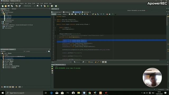Click the horizontal scrollbar under the editor
Viewport: 169px width, 95px height.
pyautogui.click(x=108, y=60)
